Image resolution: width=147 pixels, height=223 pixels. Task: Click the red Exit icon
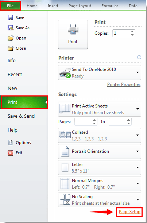(10, 153)
